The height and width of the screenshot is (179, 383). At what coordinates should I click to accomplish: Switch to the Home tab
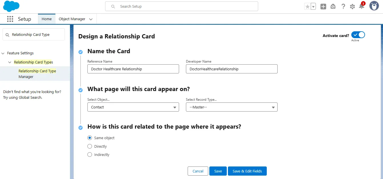[x=47, y=19]
